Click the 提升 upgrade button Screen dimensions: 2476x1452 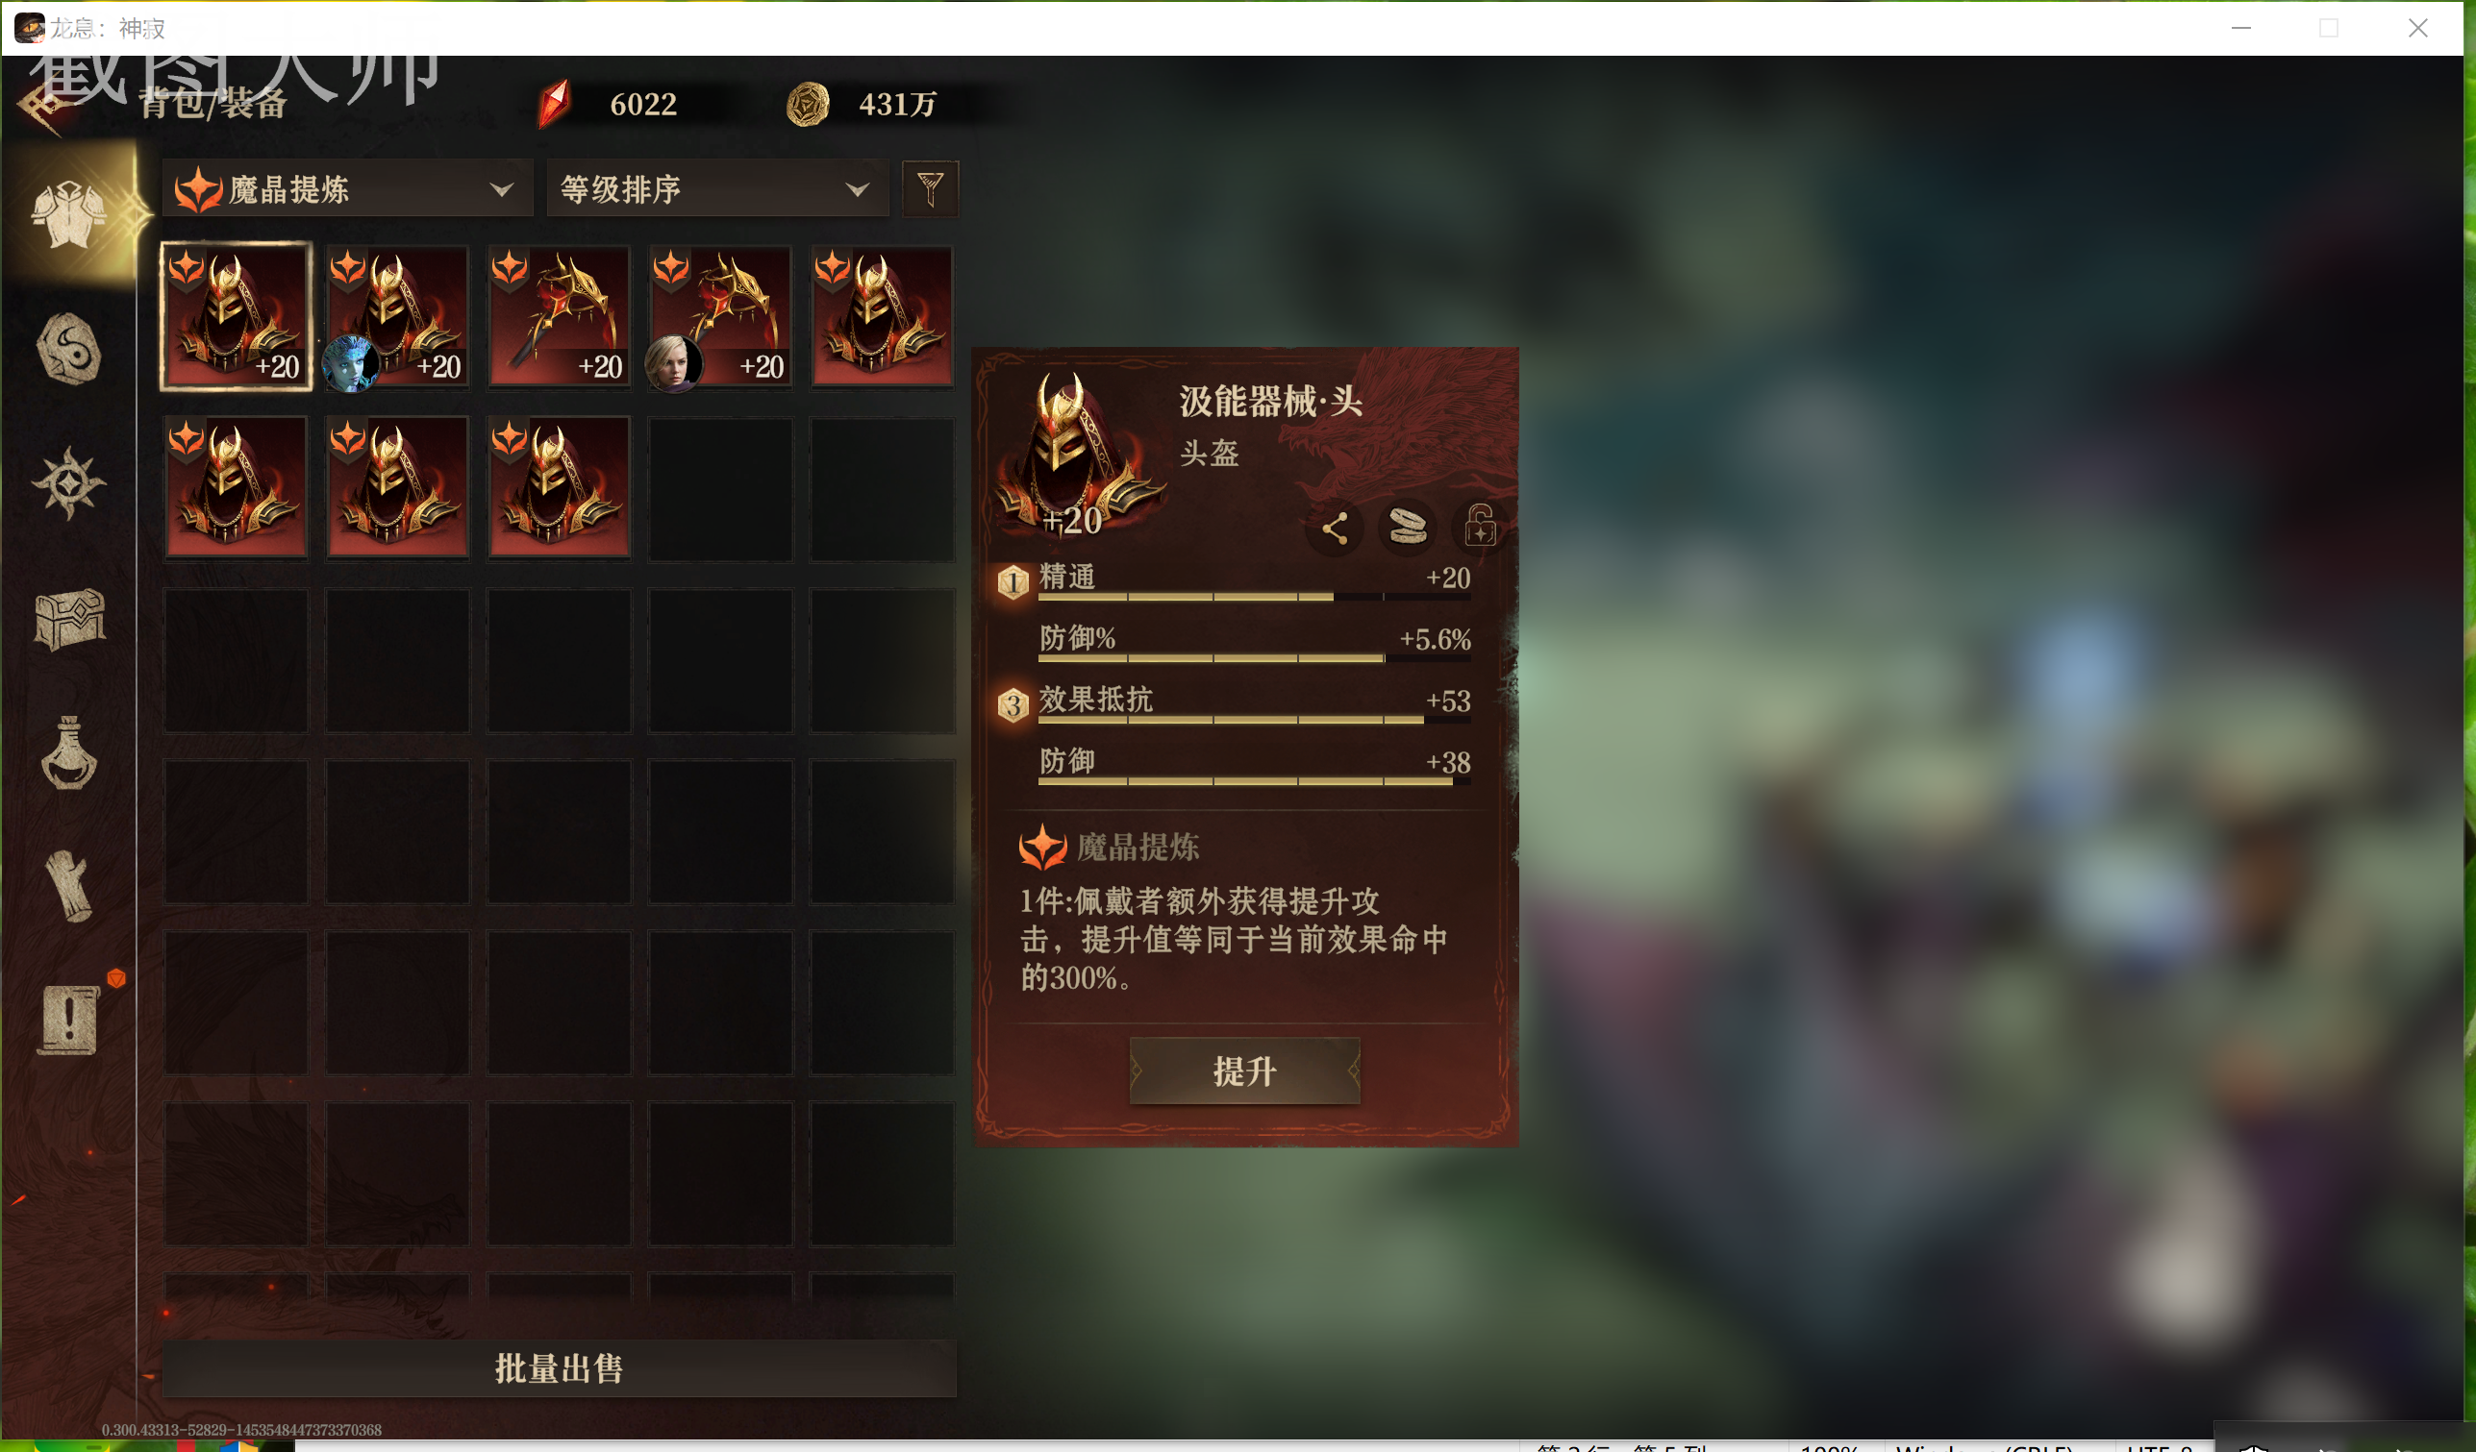[x=1245, y=1071]
